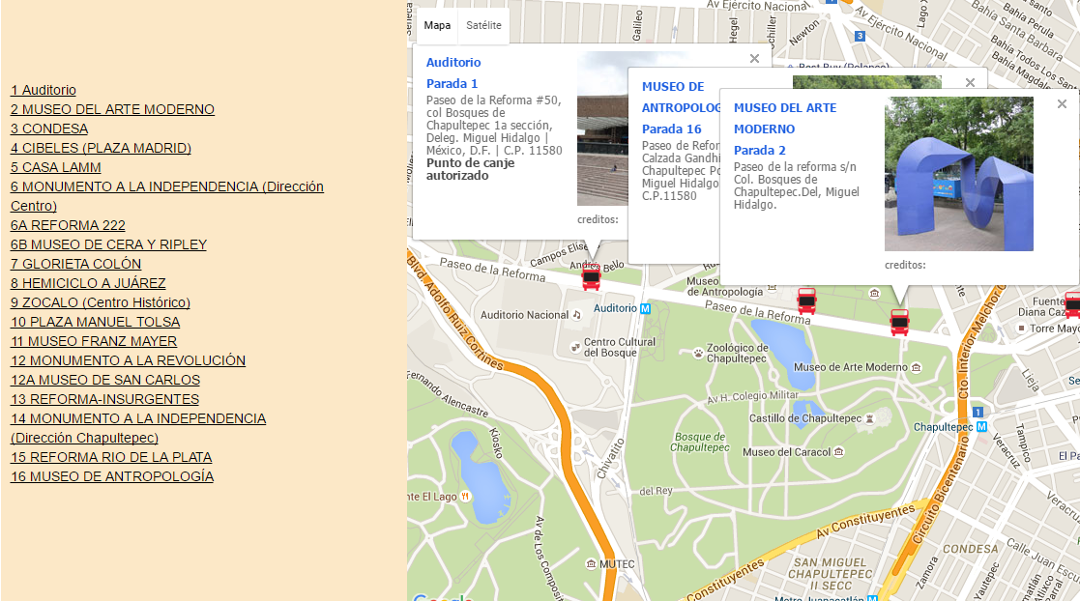Close the Museo de Antropología info popup
The height and width of the screenshot is (601, 1080).
[970, 82]
